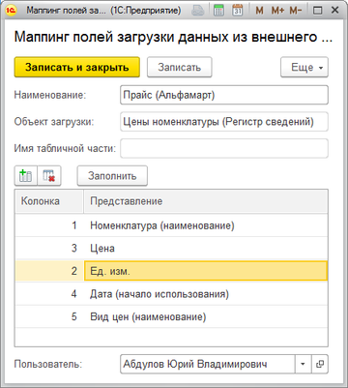The width and height of the screenshot is (348, 388).
Task: Click the Записать button
Action: (x=180, y=67)
